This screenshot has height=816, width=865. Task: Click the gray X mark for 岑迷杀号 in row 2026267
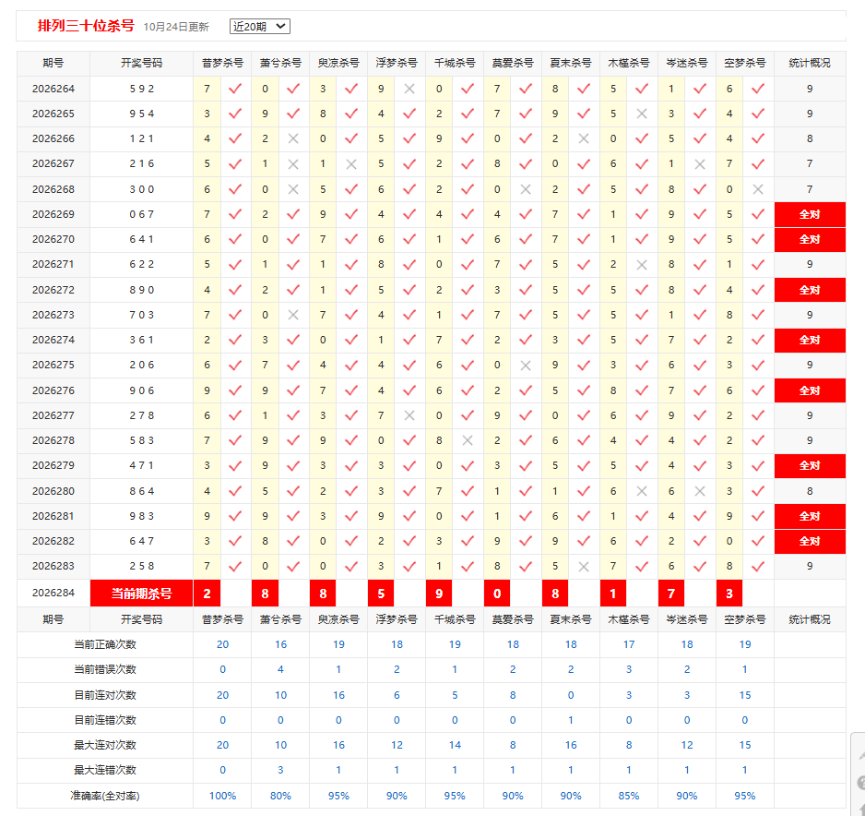point(700,164)
